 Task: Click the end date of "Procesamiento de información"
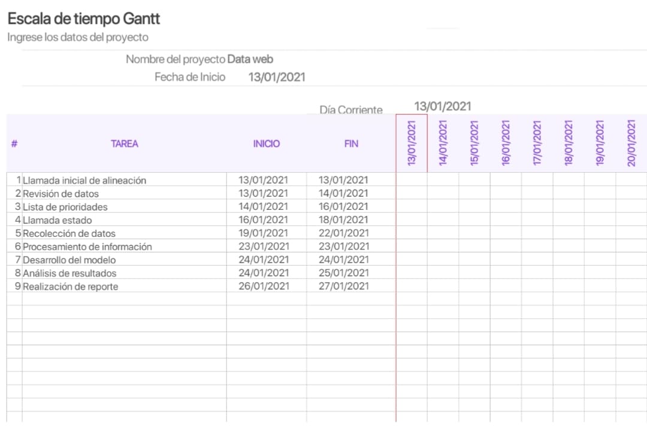pos(343,246)
